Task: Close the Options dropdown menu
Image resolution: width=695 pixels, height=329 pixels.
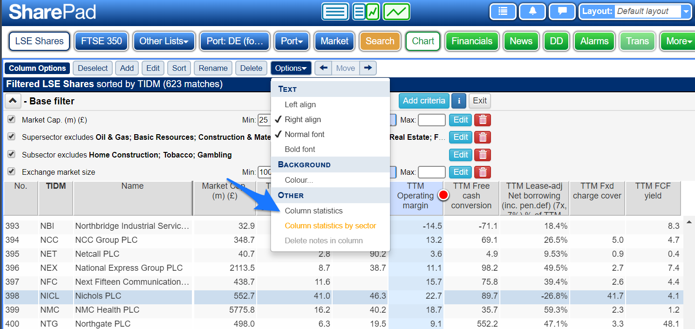Action: (292, 68)
